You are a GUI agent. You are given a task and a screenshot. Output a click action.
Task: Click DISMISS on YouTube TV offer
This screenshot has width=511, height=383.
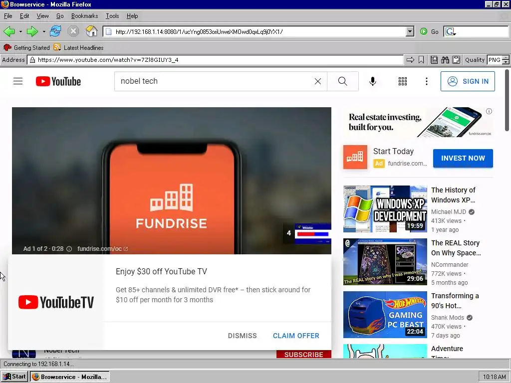(242, 336)
